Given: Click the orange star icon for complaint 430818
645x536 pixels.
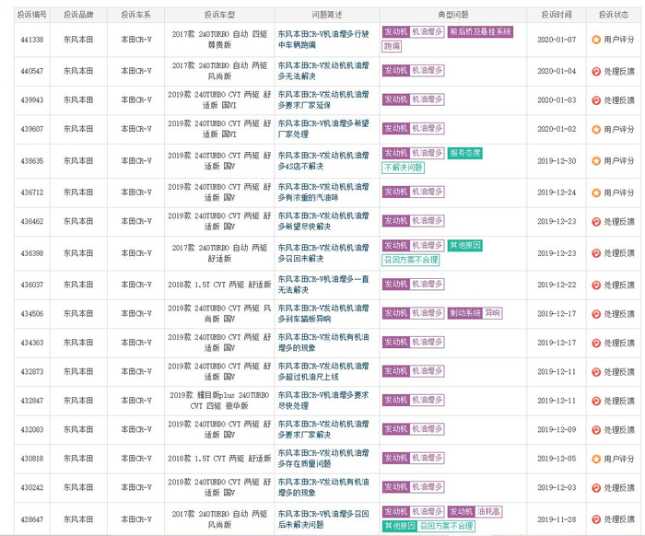Looking at the screenshot, I should [x=595, y=458].
